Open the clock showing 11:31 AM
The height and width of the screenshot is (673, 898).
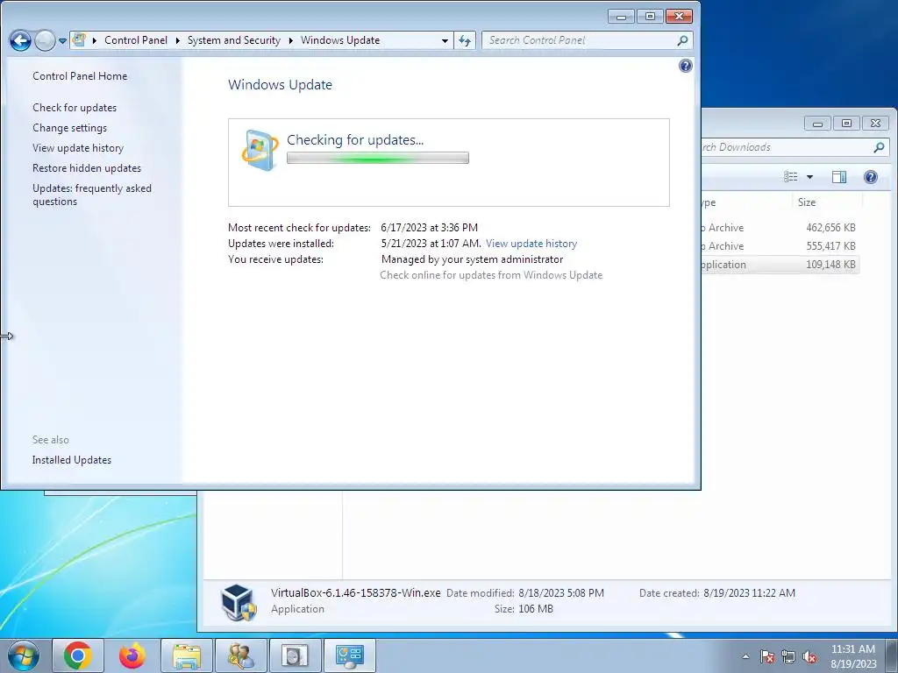[x=852, y=656]
